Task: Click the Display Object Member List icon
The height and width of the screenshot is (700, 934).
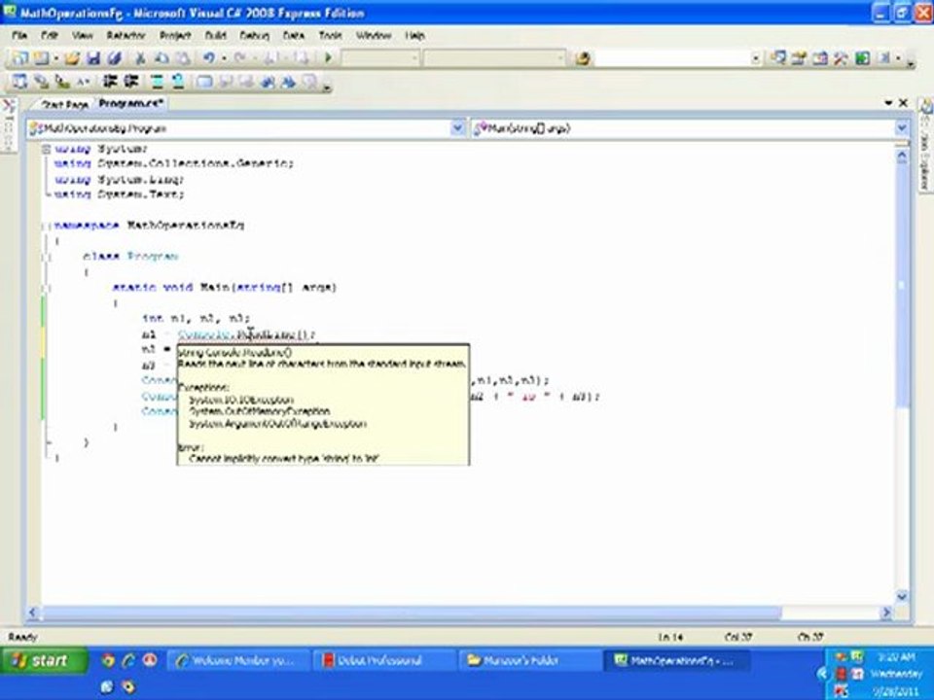Action: pyautogui.click(x=19, y=81)
